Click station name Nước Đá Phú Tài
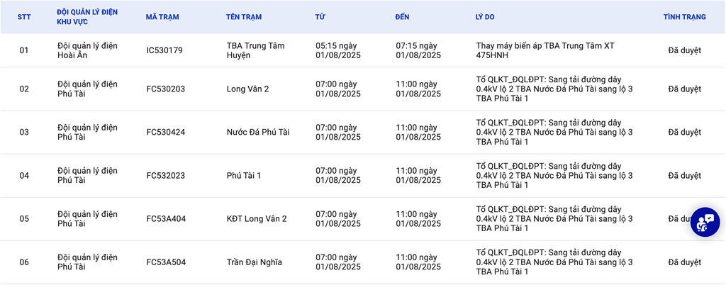726x285 pixels. [258, 132]
